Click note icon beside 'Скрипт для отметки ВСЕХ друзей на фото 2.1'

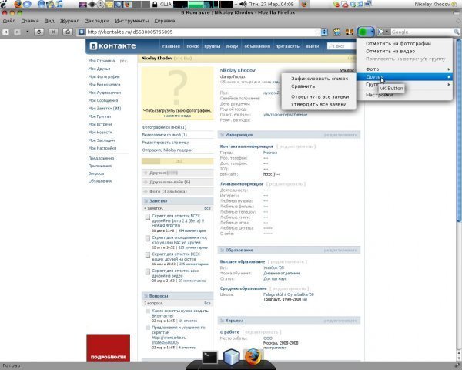coord(148,217)
